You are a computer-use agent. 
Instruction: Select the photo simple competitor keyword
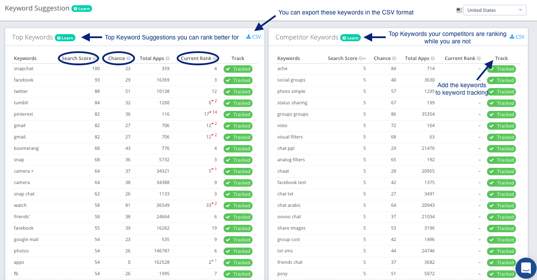292,92
